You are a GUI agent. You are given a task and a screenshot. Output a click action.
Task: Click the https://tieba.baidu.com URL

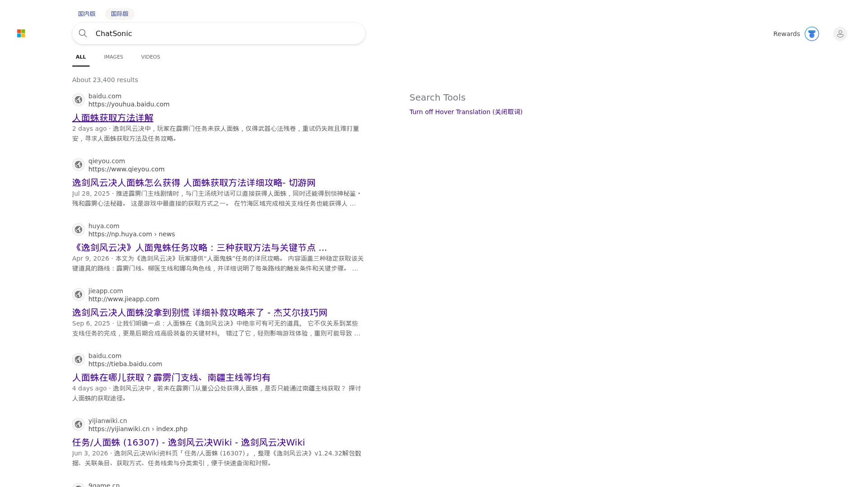coord(125,364)
